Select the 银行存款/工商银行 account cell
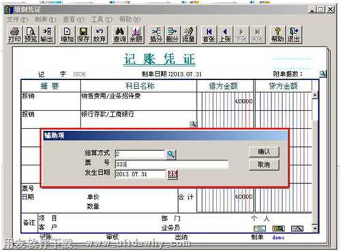This screenshot has height=252, width=341. (x=138, y=120)
